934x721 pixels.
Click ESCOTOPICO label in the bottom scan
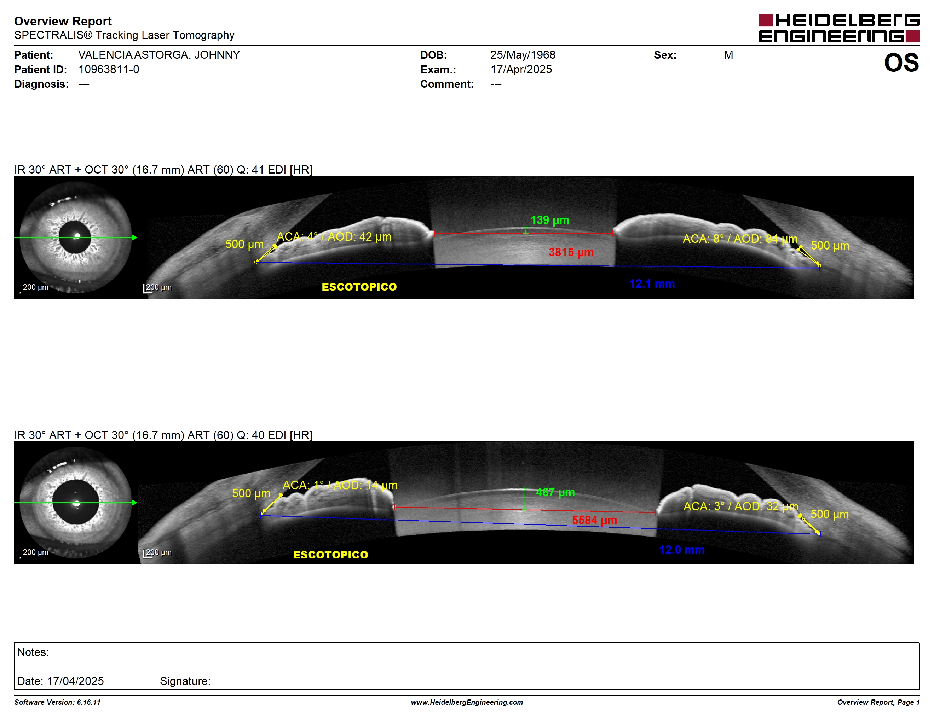coord(330,555)
